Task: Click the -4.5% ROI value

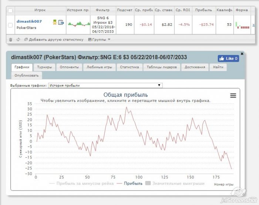Action: [184, 25]
